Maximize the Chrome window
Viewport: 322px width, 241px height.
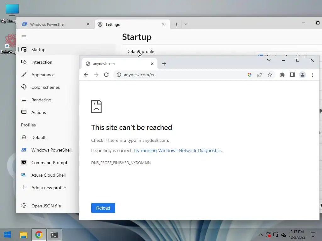click(x=298, y=60)
